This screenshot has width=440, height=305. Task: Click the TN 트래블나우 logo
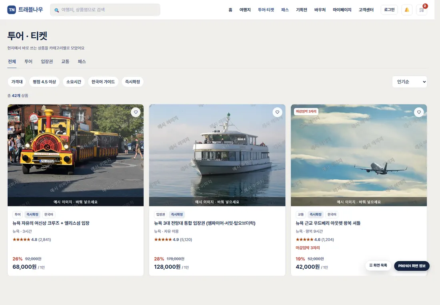click(x=25, y=10)
